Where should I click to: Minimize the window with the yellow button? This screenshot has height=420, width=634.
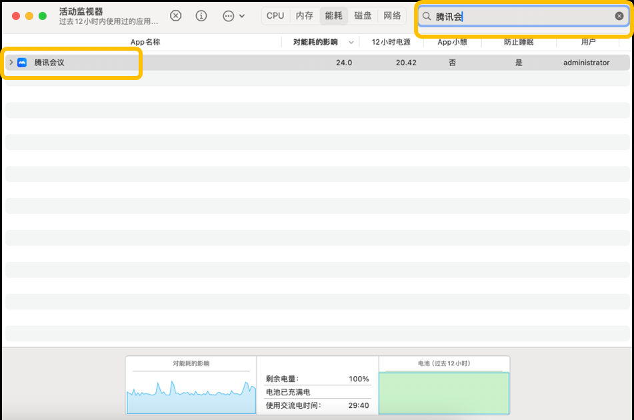click(x=29, y=16)
